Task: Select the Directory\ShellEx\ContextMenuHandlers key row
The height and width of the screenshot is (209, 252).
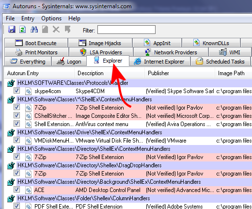Action: [134, 149]
